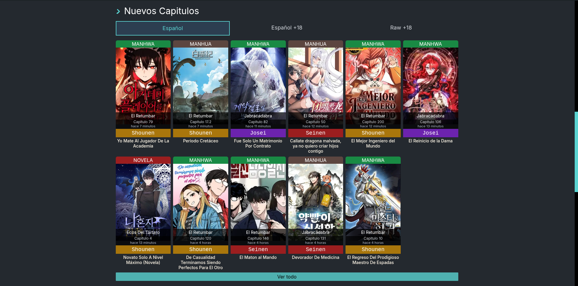Open the Nuevos Capitulos heading
Screen dimensions: 578x286
point(161,11)
